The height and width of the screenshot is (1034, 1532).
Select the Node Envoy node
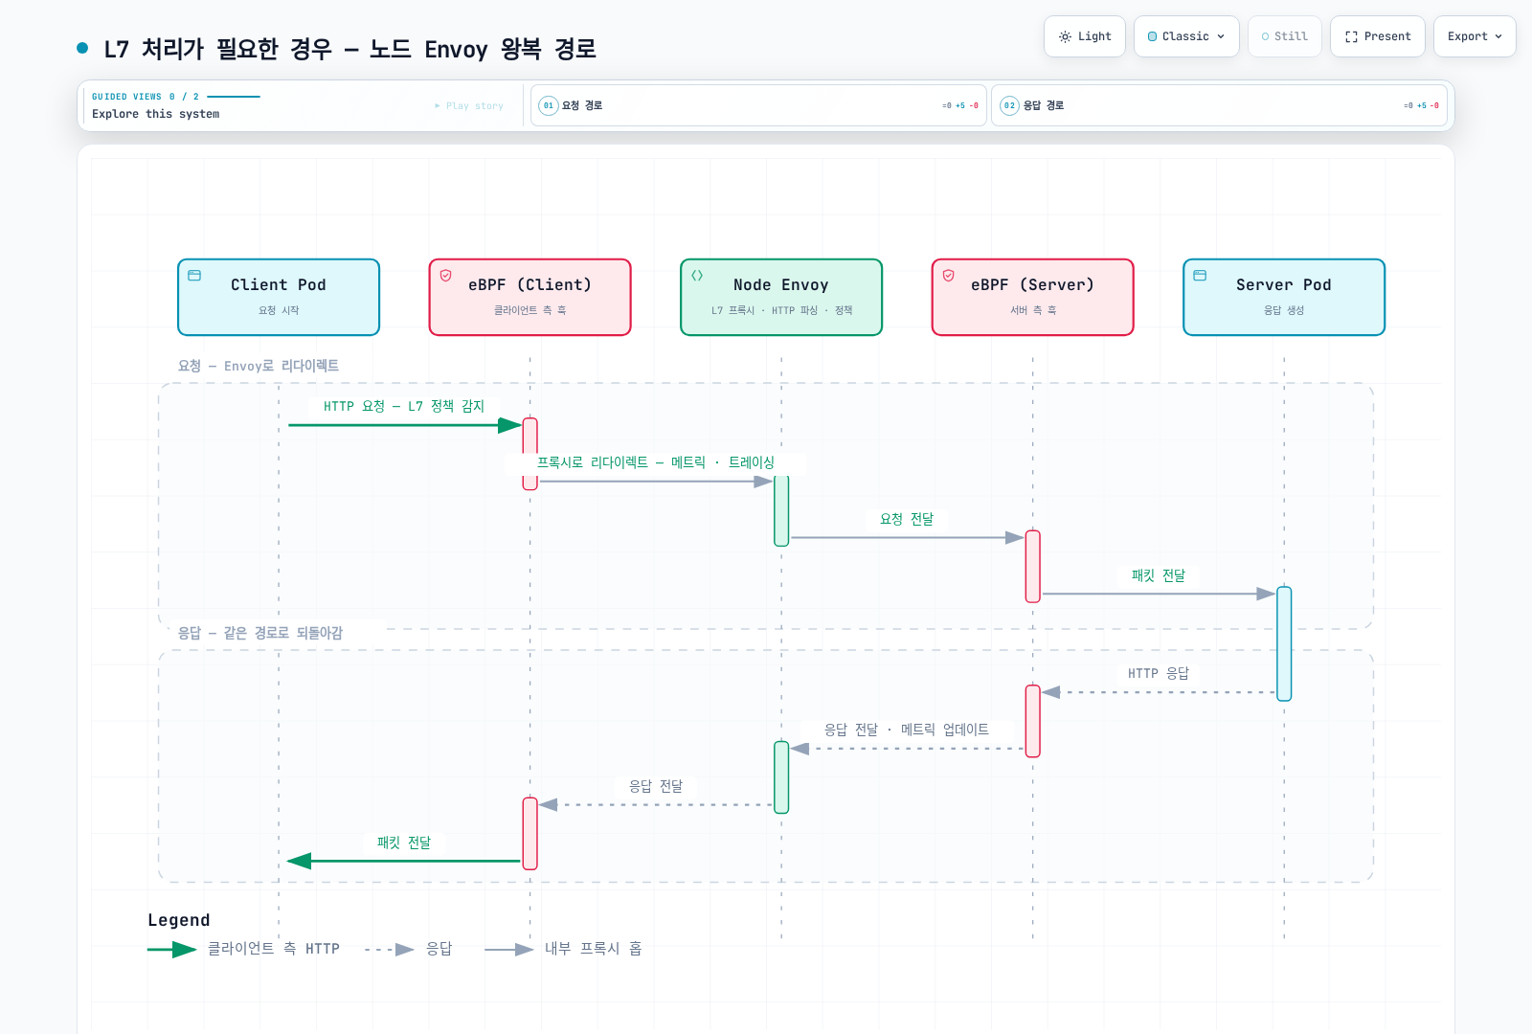781,297
